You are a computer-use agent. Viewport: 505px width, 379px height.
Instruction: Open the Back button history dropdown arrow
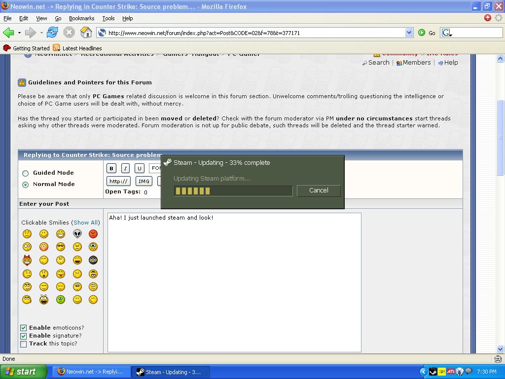pos(19,33)
